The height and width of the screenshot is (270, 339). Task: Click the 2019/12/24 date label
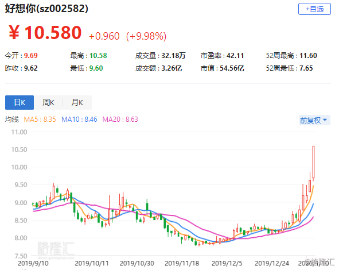[x=272, y=263]
